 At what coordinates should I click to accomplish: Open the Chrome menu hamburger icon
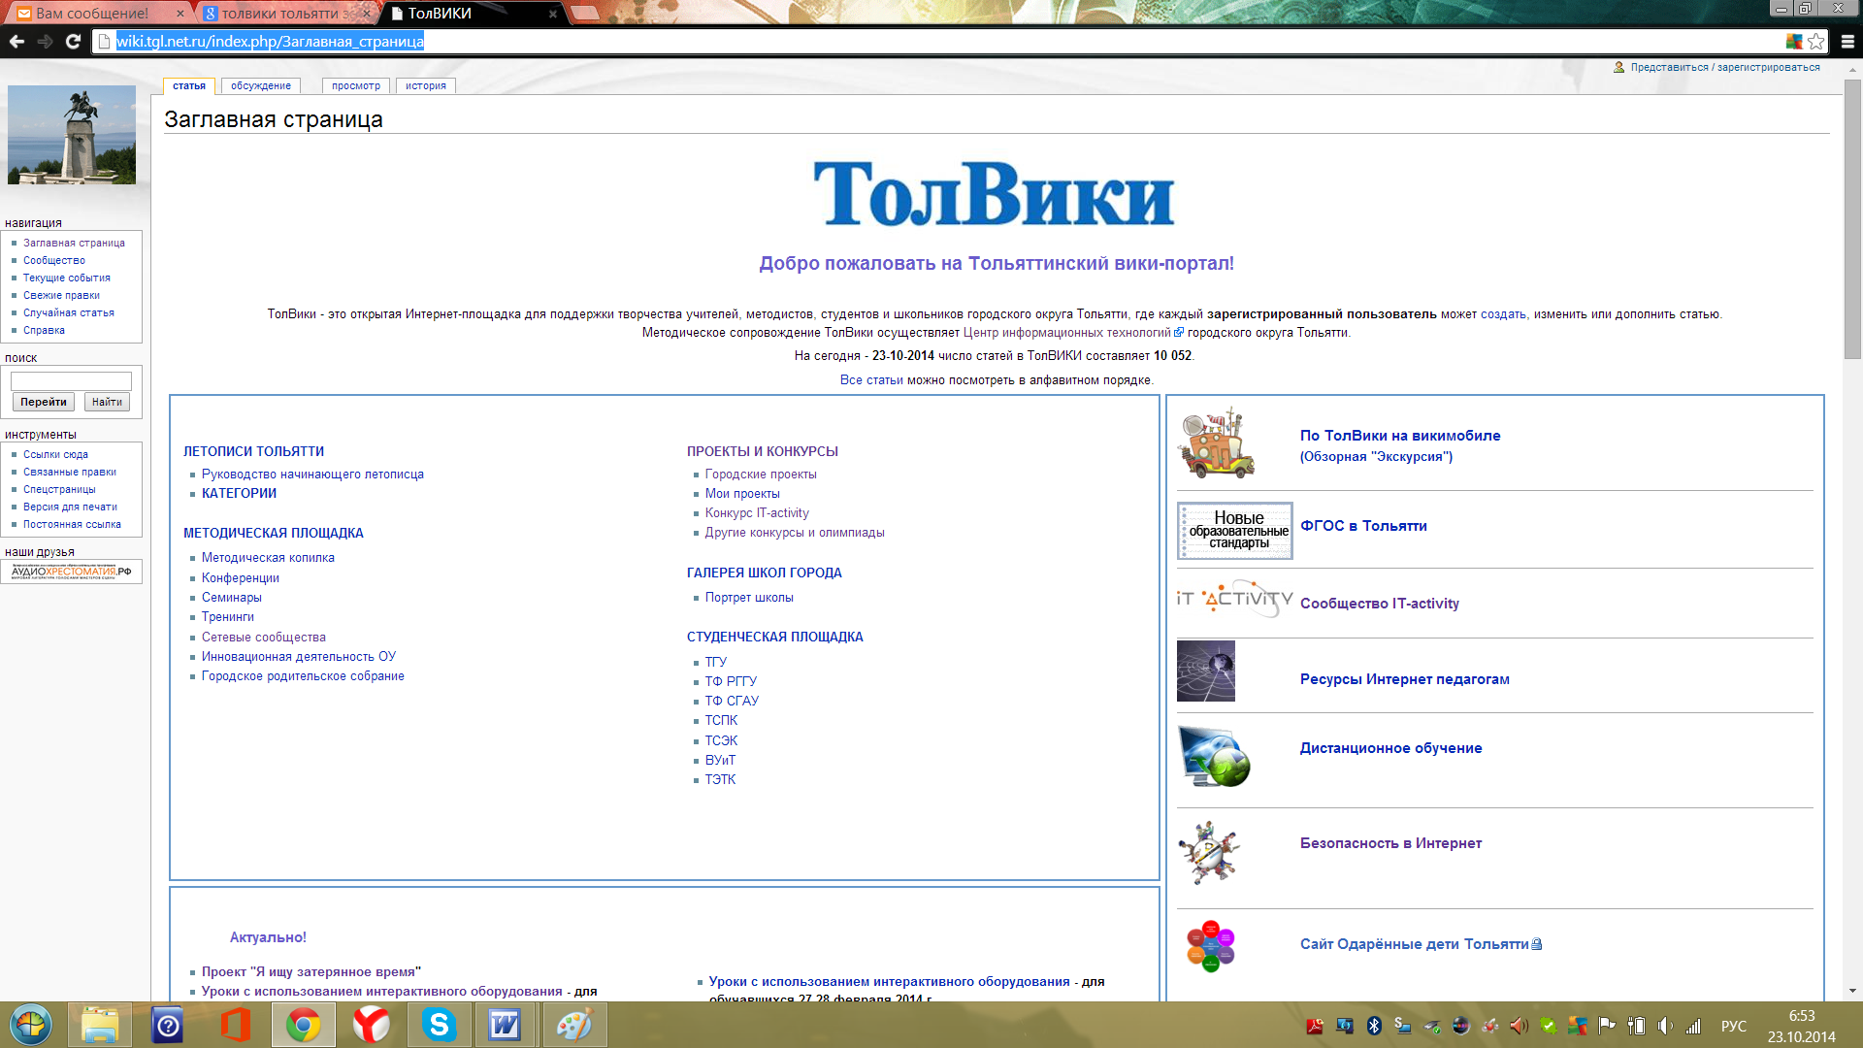tap(1847, 41)
